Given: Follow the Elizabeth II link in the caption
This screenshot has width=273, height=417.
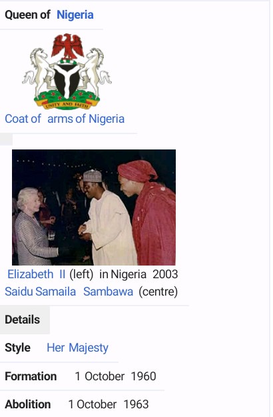Looking at the screenshot, I should pyautogui.click(x=37, y=274).
